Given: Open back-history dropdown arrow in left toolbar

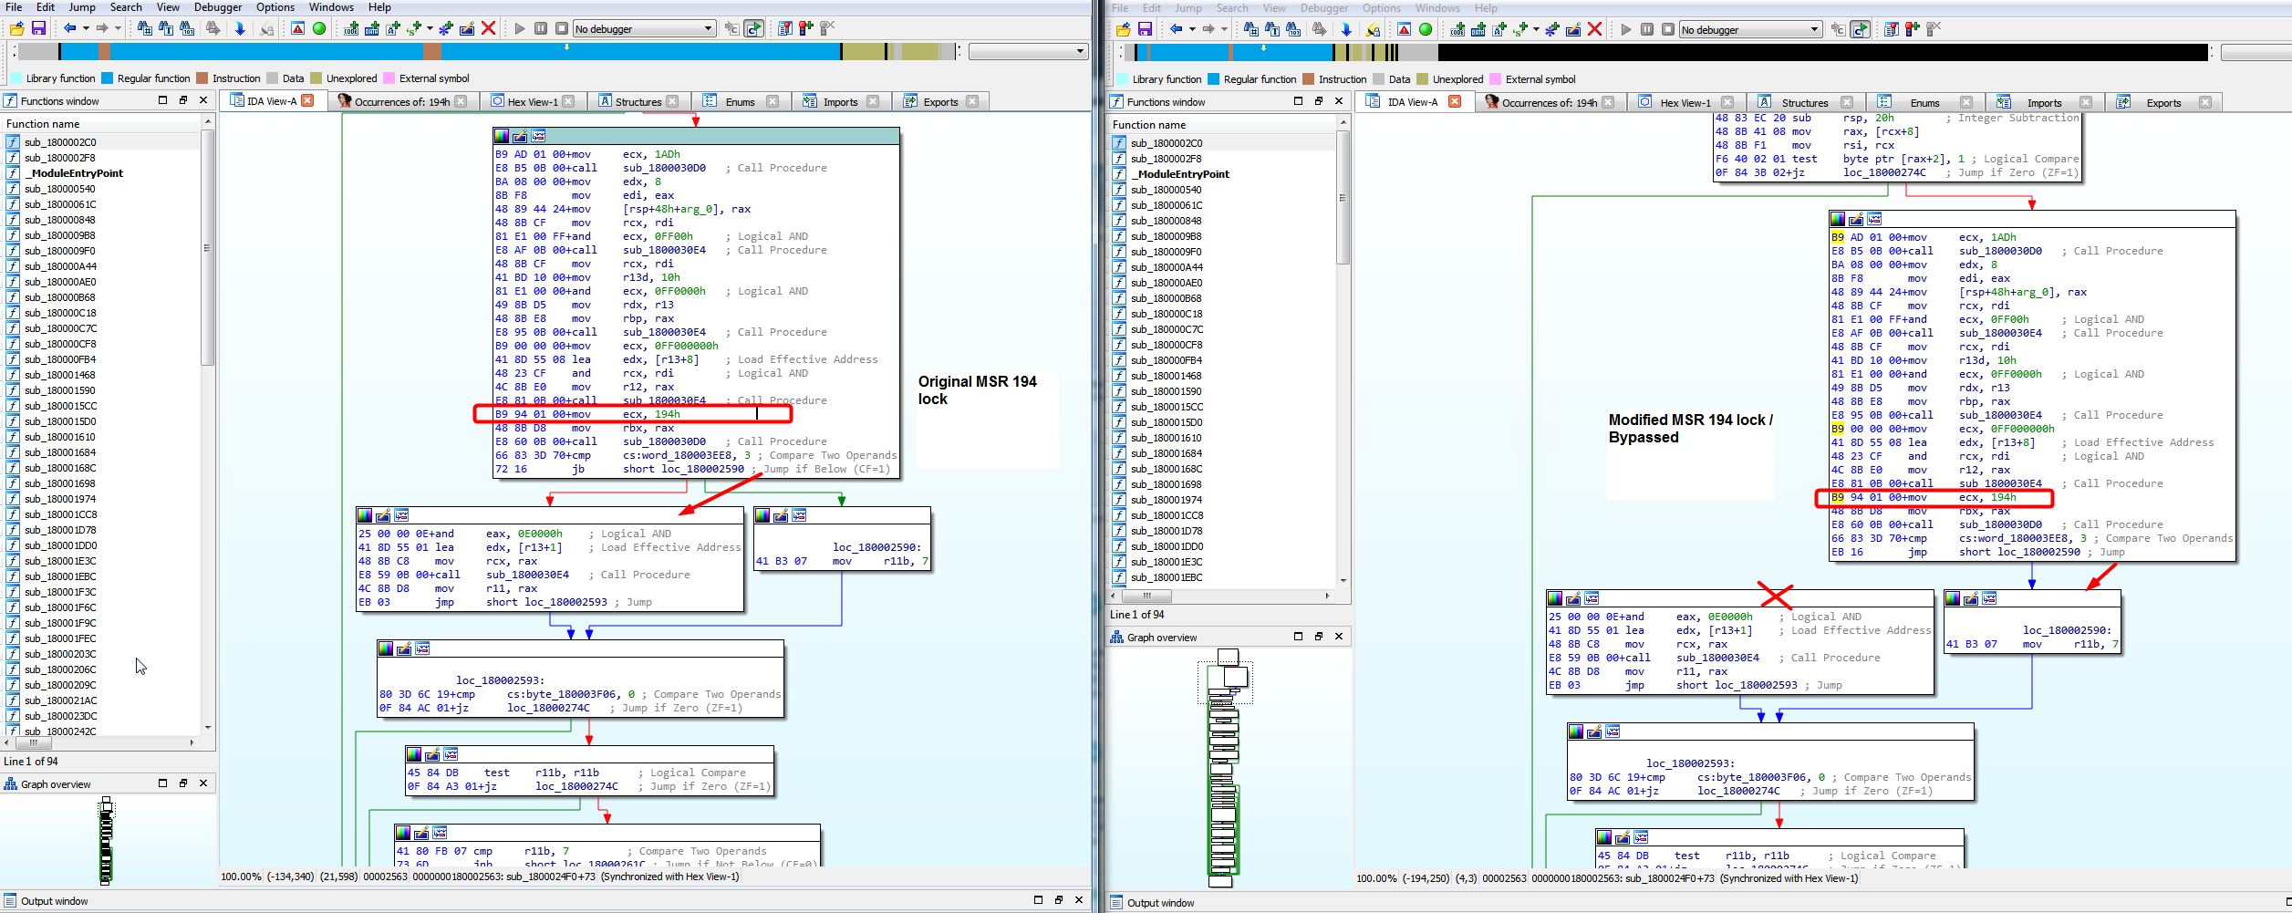Looking at the screenshot, I should coord(86,28).
